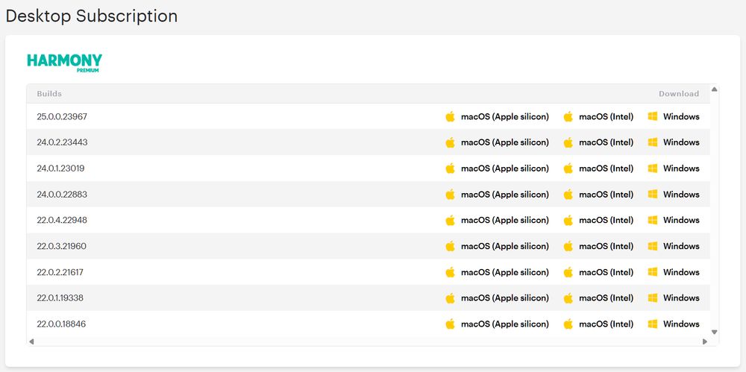746x372 pixels.
Task: Click Windows logo icon for build 22.0.2.21617
Action: [653, 271]
